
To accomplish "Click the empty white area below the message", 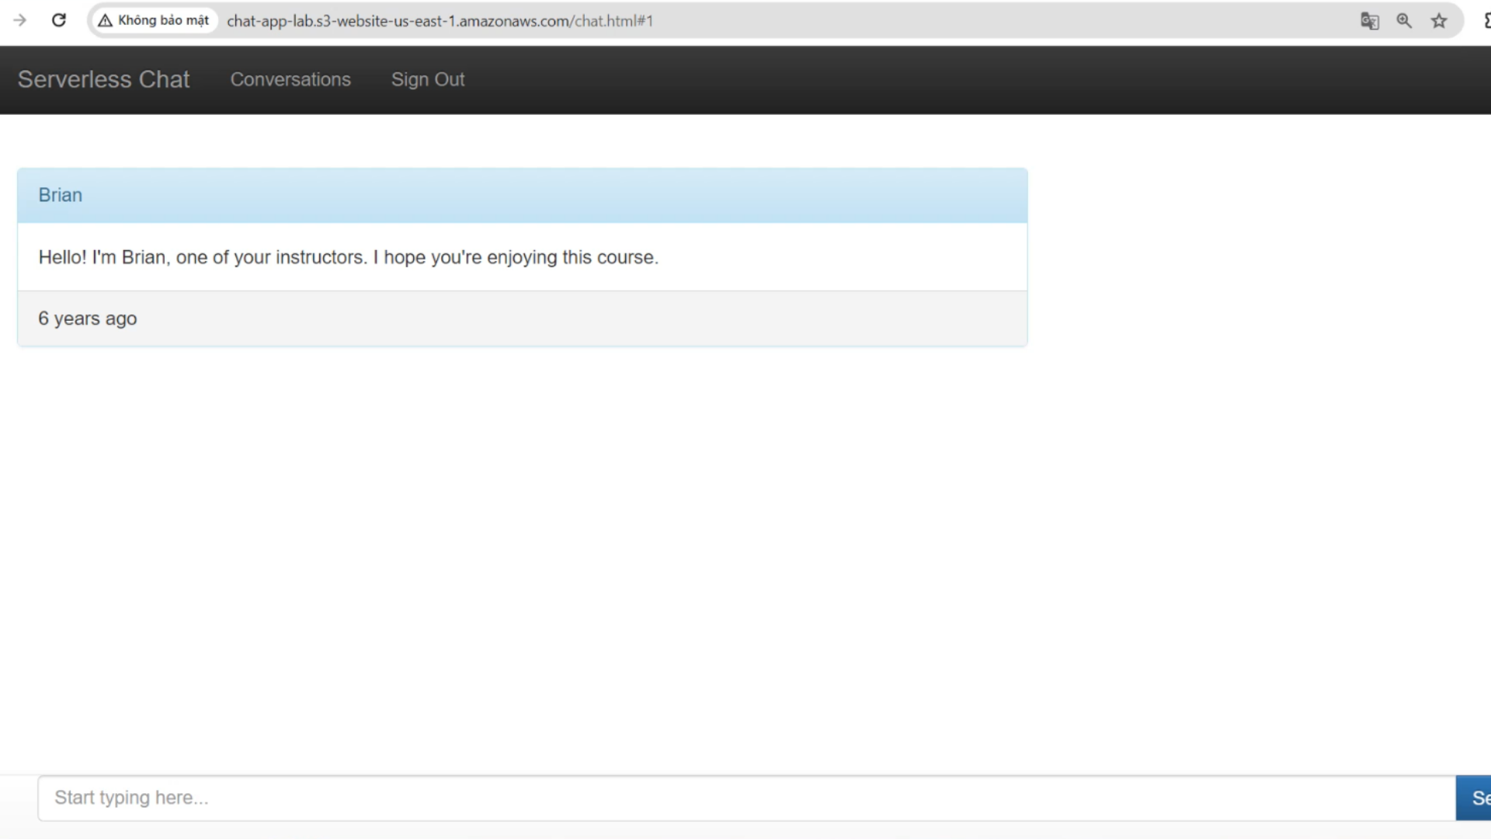I will point(522,559).
